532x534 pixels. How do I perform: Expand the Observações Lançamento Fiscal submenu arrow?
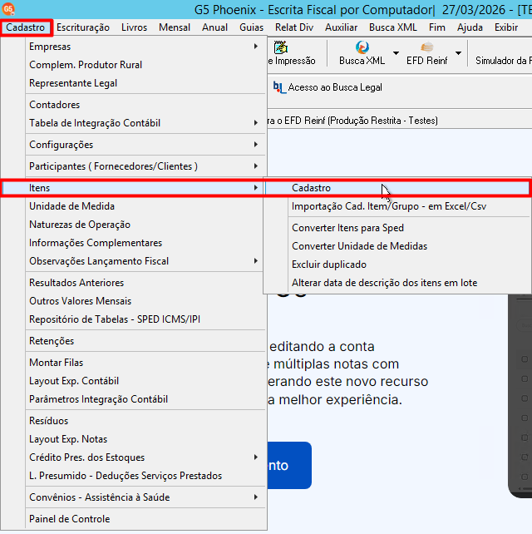(x=256, y=261)
